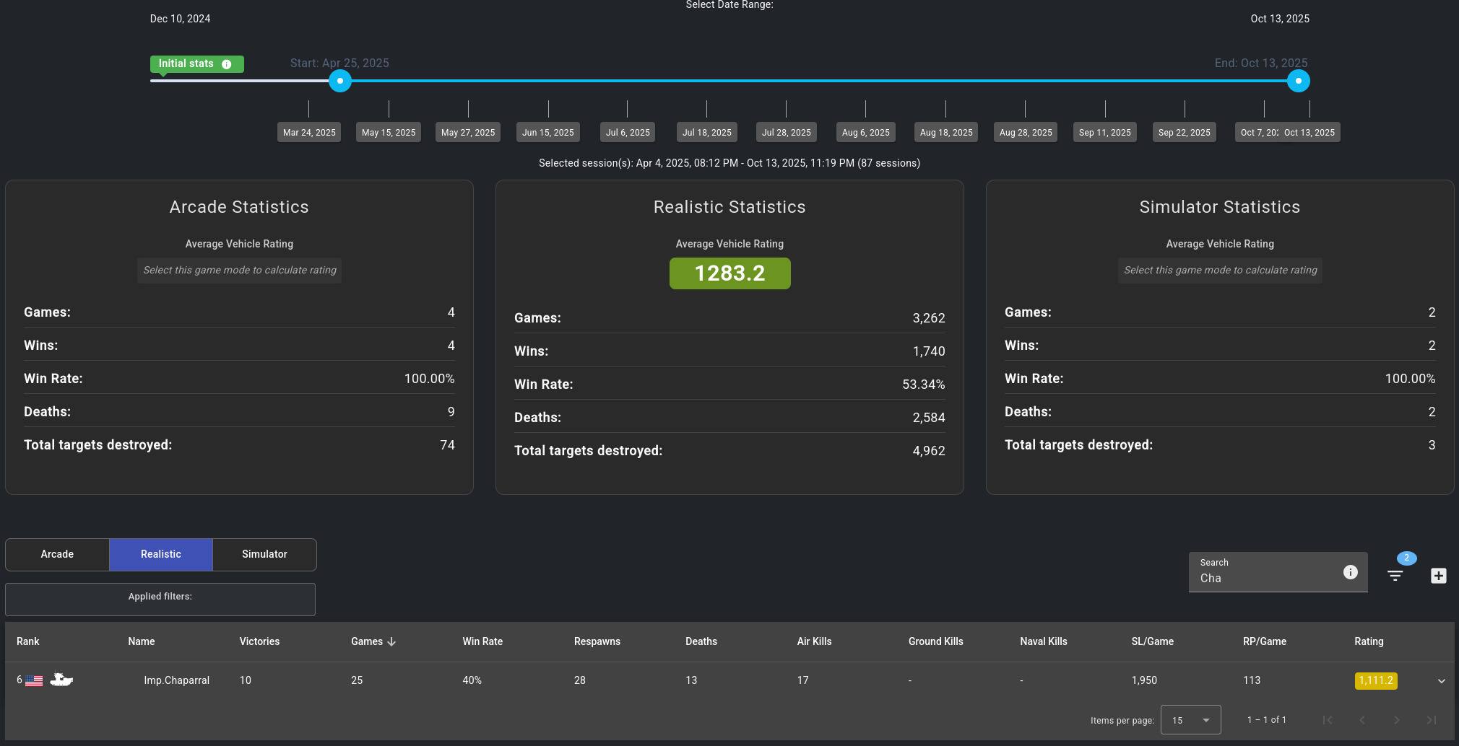Click the USA flag icon in row

[34, 680]
